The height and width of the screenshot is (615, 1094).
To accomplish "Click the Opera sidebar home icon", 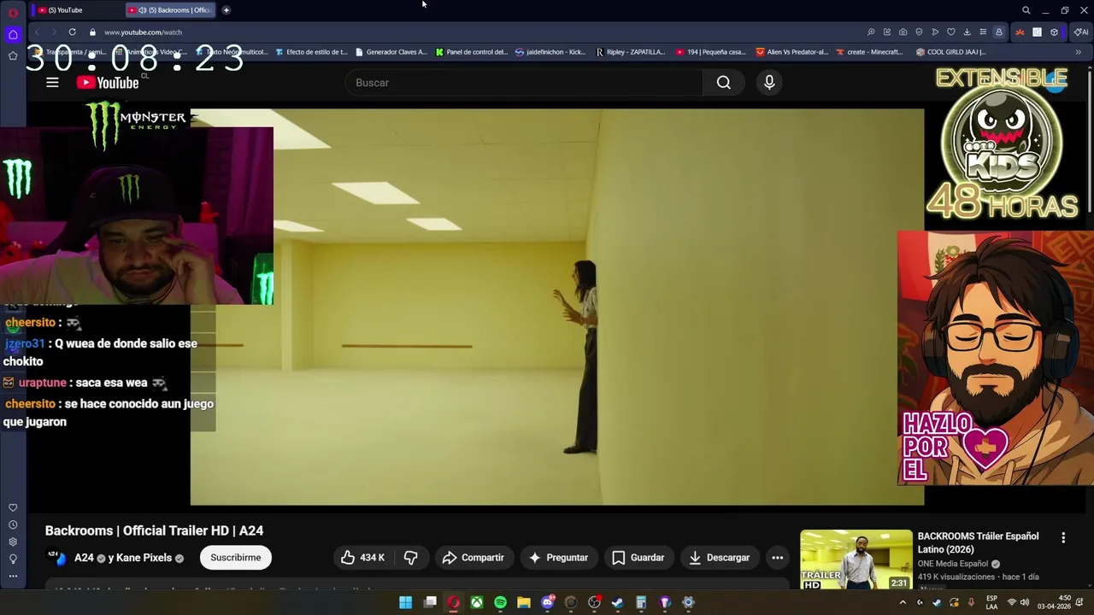I will [13, 35].
